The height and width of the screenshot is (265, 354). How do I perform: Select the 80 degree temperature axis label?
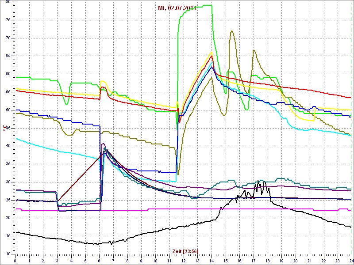(8, 2)
